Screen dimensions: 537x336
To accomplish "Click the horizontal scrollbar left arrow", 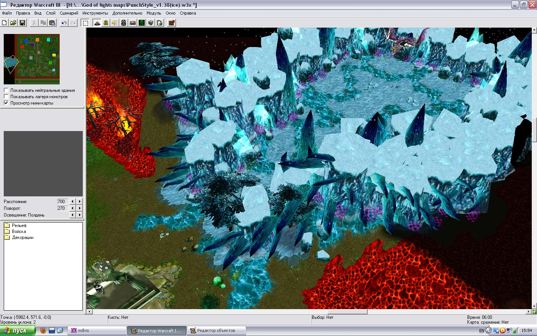I will pyautogui.click(x=89, y=312).
